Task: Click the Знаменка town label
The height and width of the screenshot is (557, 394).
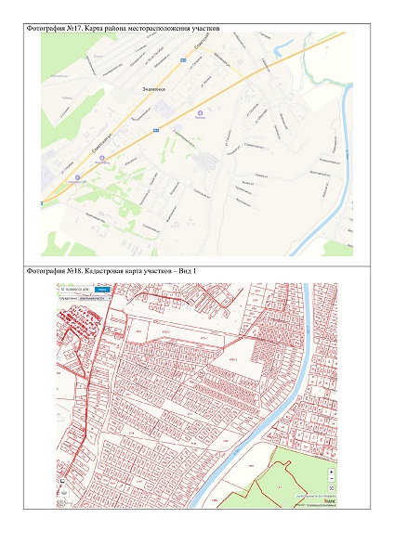Action: 153,89
